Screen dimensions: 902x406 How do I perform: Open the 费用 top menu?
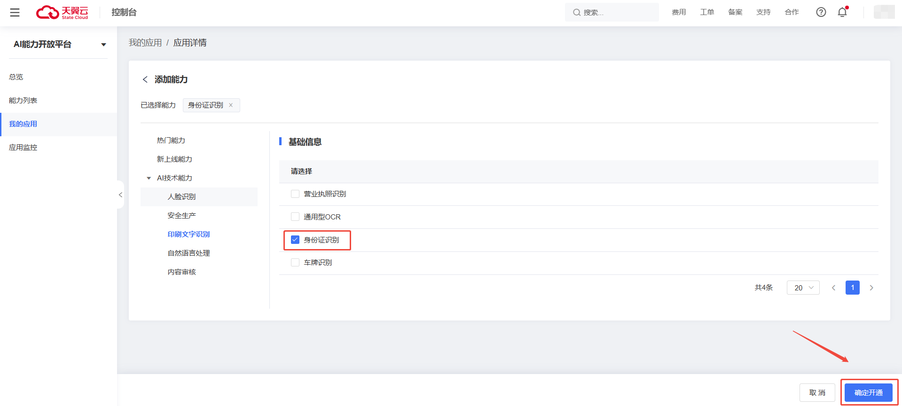[679, 12]
